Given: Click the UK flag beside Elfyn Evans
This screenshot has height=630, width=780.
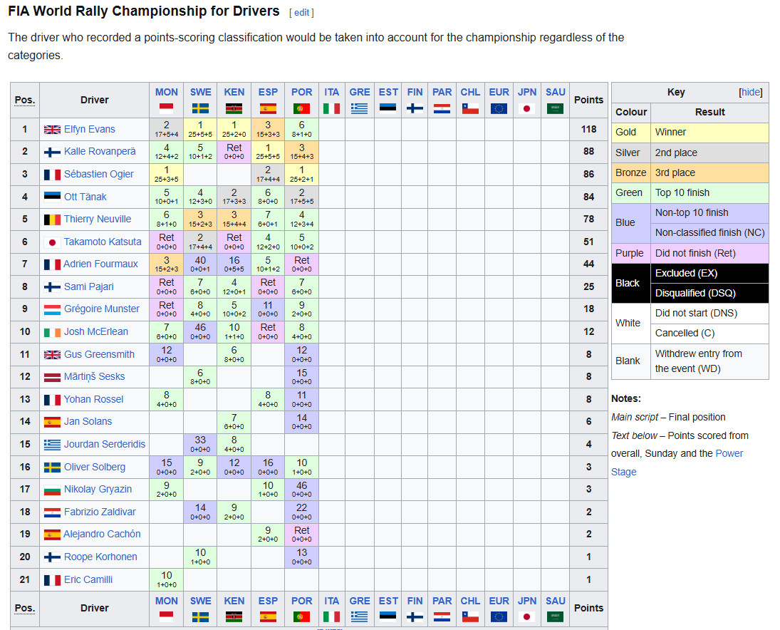Looking at the screenshot, I should click(x=52, y=130).
